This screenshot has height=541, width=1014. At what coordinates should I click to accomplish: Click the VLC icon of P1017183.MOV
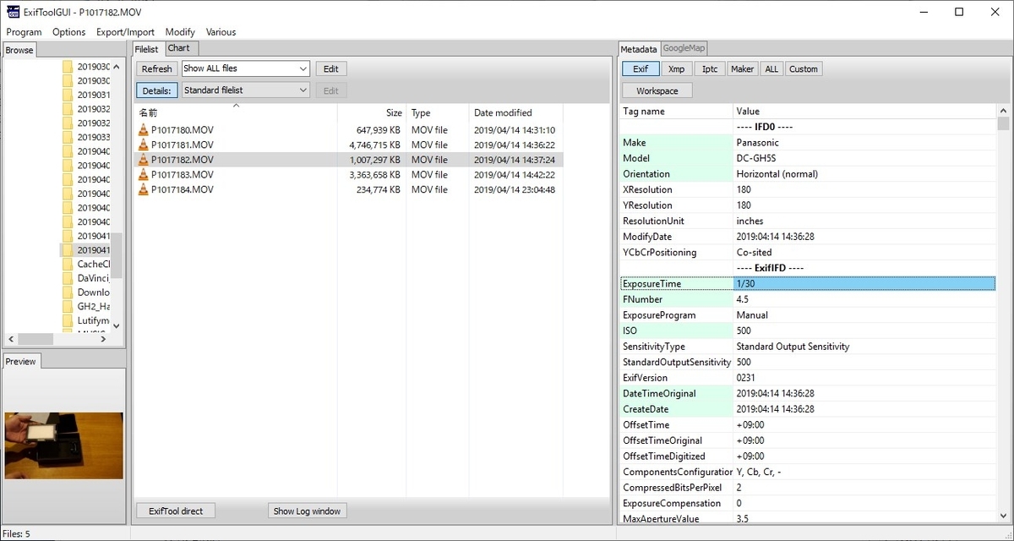point(144,174)
